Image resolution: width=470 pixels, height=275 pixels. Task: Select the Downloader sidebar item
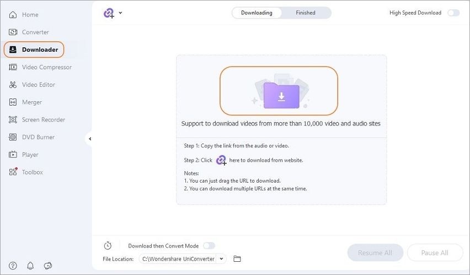[x=34, y=50]
